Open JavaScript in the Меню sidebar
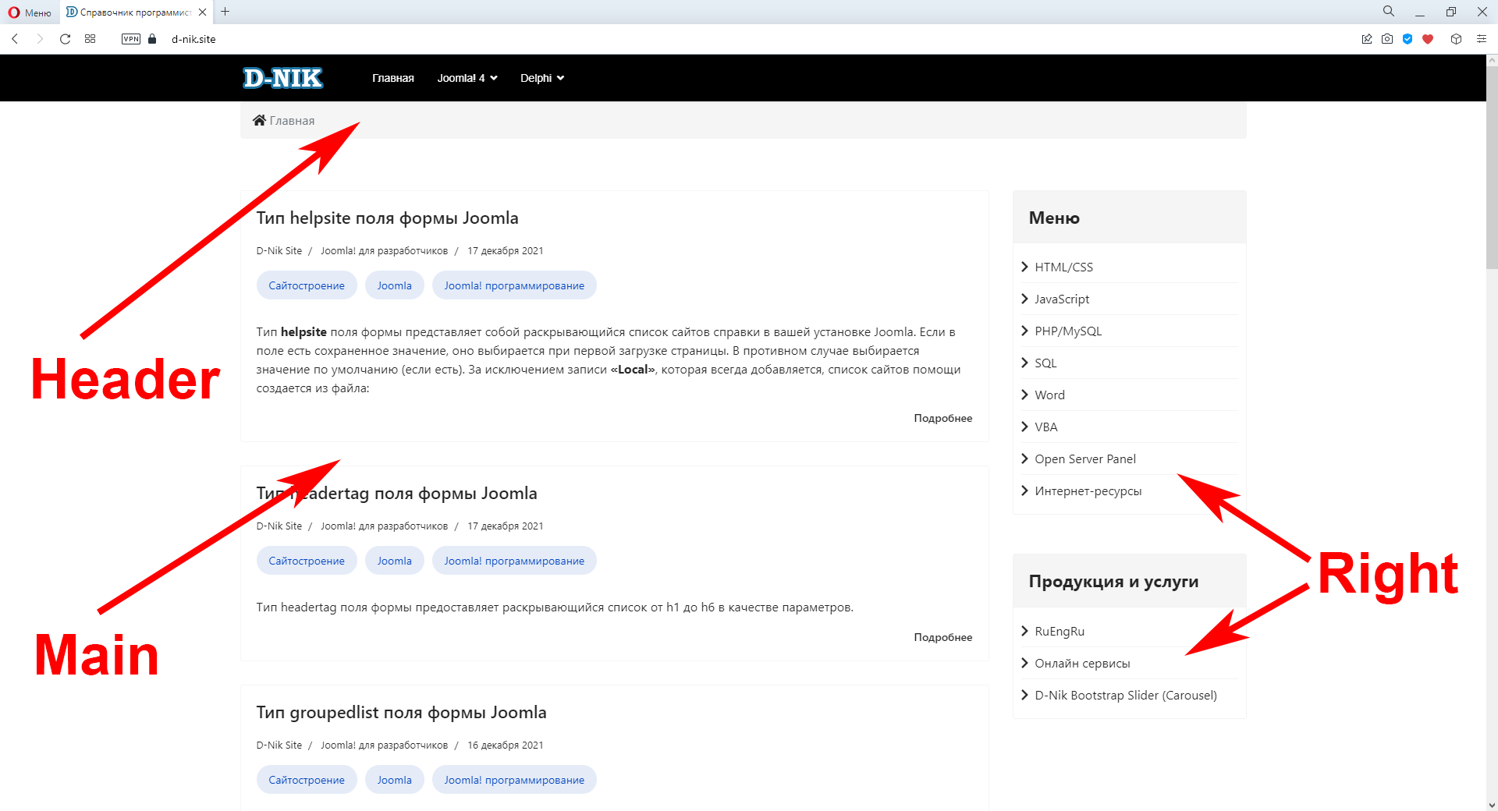This screenshot has width=1498, height=811. click(1062, 299)
